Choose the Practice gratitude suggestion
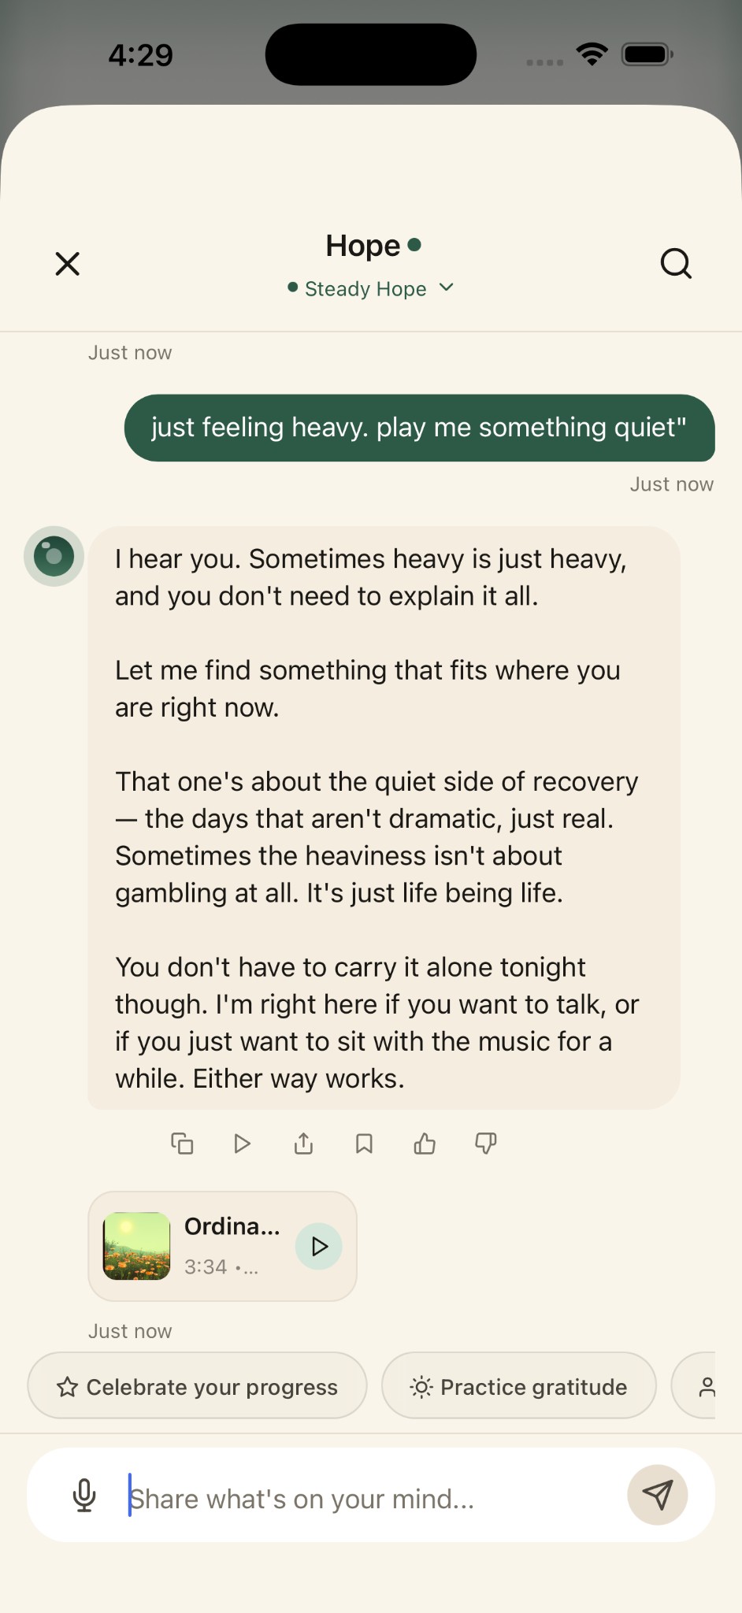Image resolution: width=742 pixels, height=1613 pixels. pos(518,1386)
